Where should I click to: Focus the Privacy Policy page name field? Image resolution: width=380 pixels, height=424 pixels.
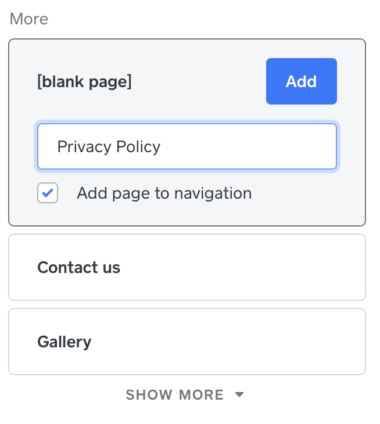click(187, 146)
